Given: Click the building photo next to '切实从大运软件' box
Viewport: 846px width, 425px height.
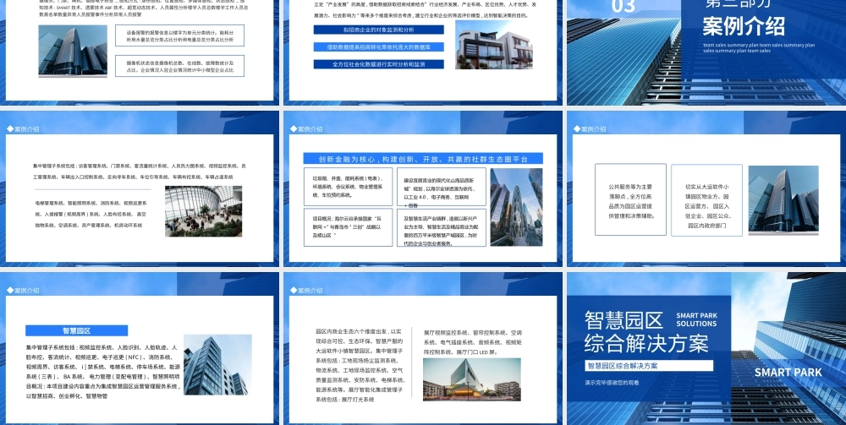Looking at the screenshot, I should pyautogui.click(x=783, y=199).
